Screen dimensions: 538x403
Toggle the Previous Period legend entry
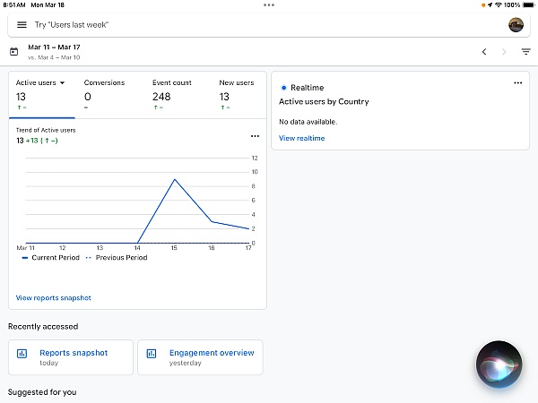117,257
